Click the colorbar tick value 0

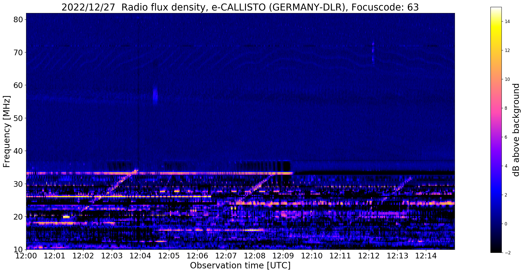tap(506, 224)
